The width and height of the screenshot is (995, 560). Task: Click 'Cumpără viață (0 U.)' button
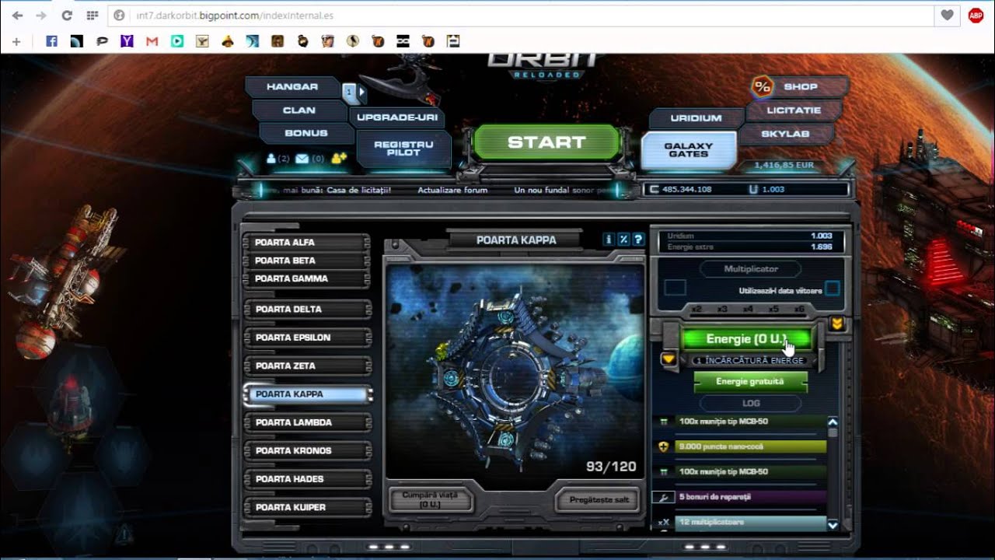[430, 499]
